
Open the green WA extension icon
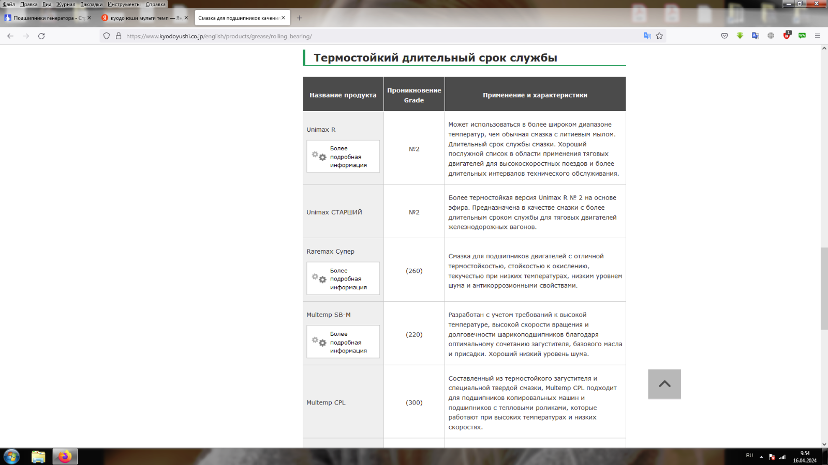802,36
